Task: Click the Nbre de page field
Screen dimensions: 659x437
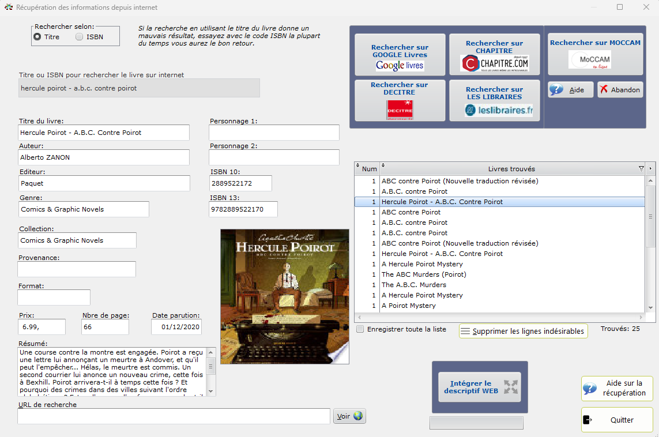Action: 105,327
